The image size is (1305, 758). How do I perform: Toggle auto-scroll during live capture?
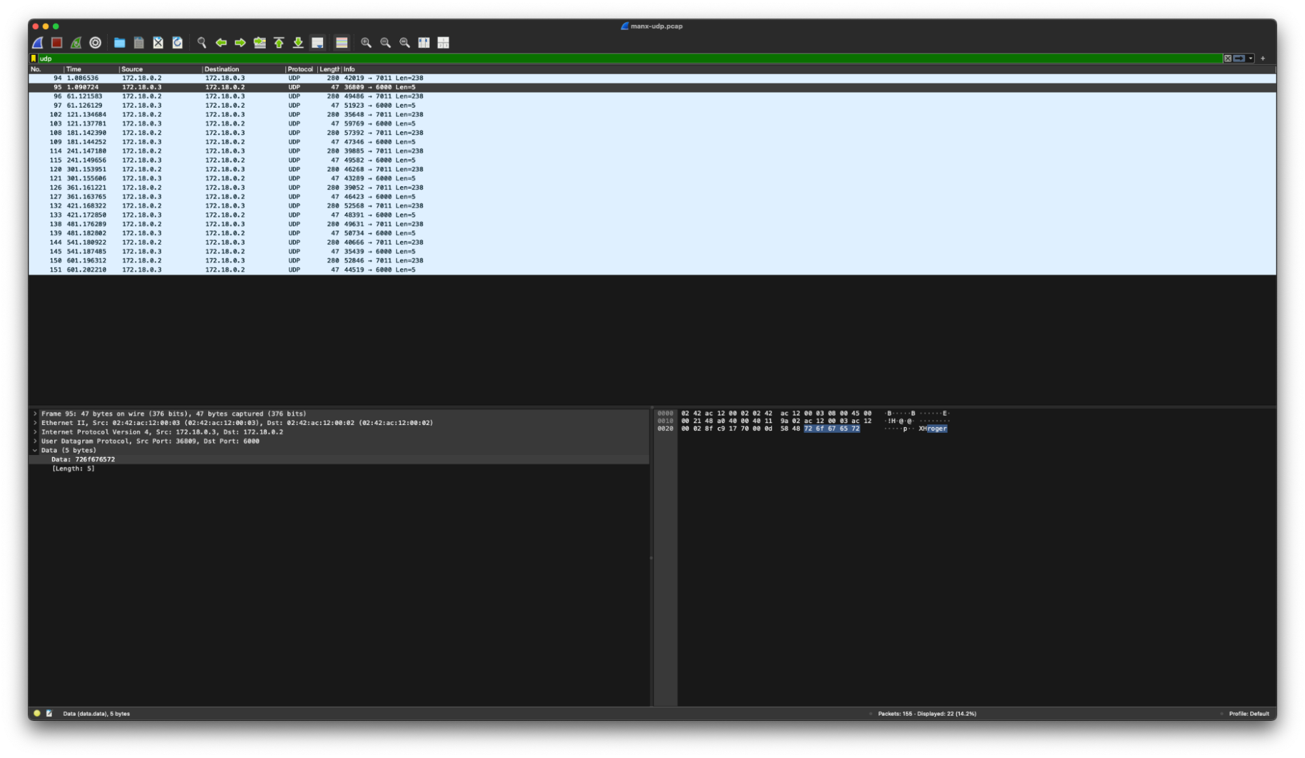317,42
